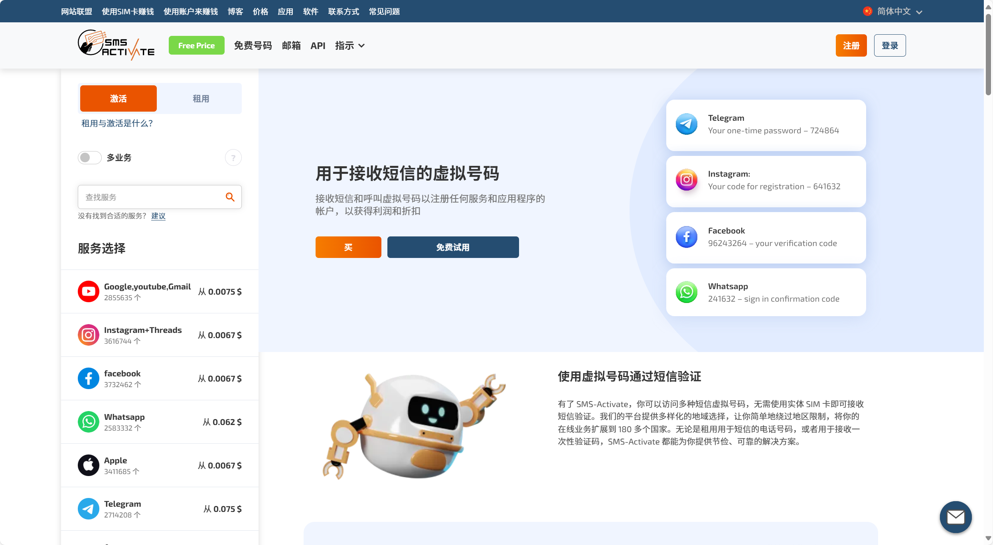Click the search magnifier icon
This screenshot has width=993, height=545.
click(x=230, y=197)
